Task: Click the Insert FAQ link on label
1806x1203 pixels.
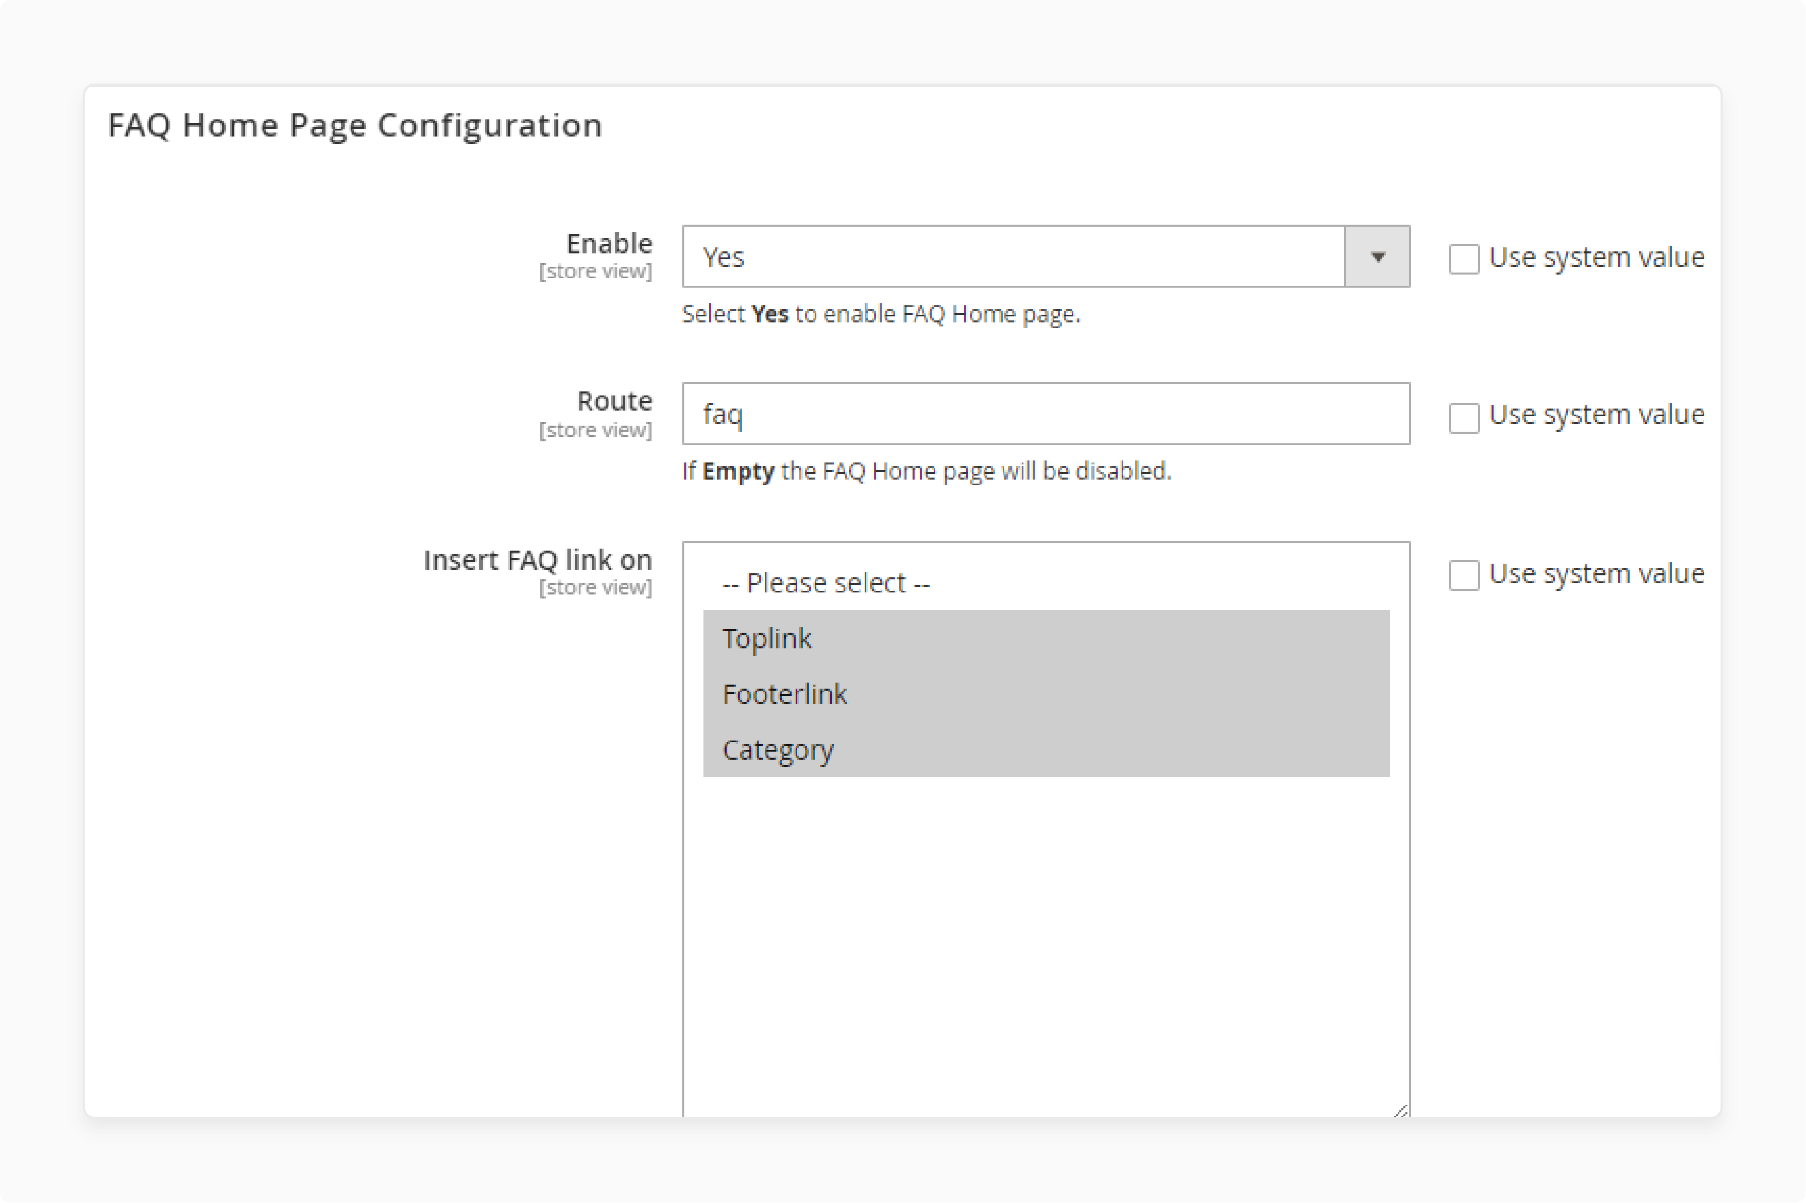Action: 538,560
